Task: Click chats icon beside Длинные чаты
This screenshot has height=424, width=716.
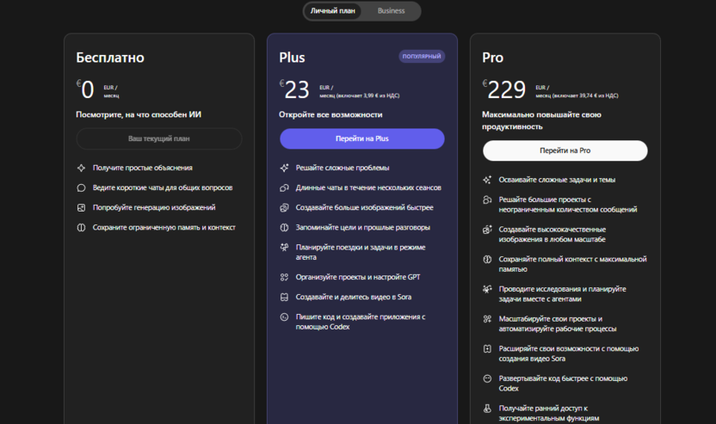Action: tap(284, 187)
